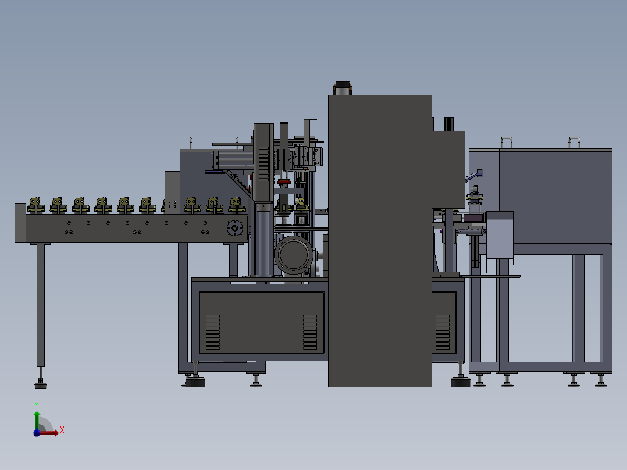The image size is (627, 470).
Task: Click the red X axis arrow of triad
Action: (x=49, y=433)
